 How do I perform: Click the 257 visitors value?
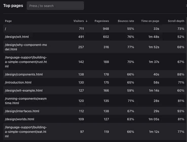pos(81,47)
